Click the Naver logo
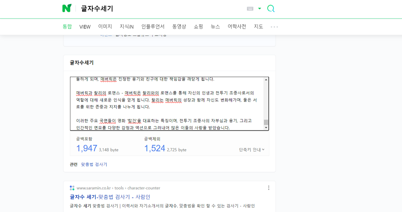This screenshot has width=402, height=212. [67, 8]
